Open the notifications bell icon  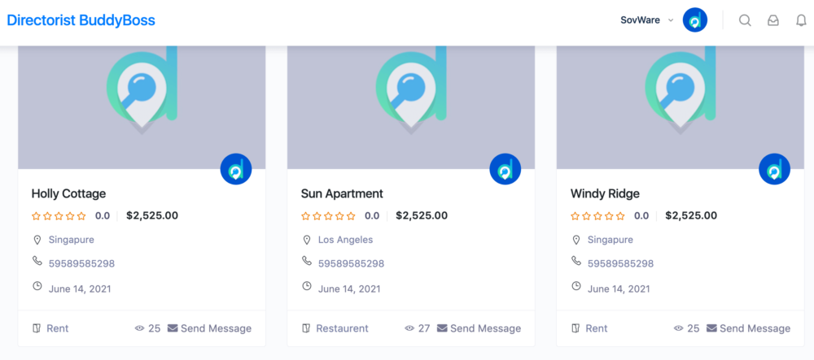[801, 21]
